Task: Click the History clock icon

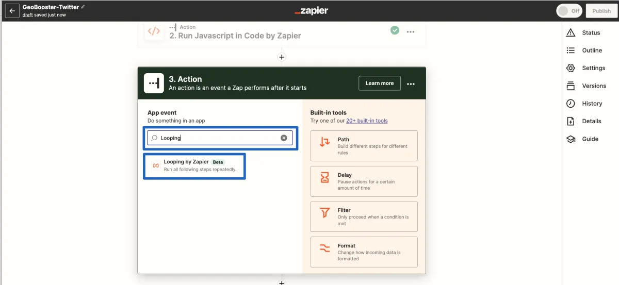Action: pos(571,104)
